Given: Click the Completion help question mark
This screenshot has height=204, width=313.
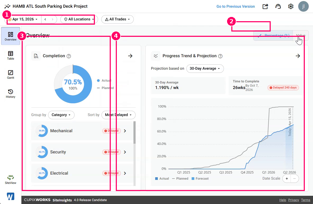Looking at the screenshot, I should point(69,56).
